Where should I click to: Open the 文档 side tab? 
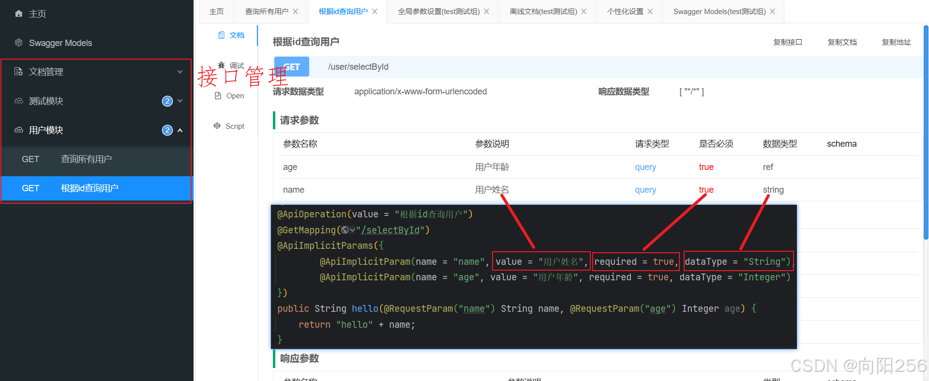[x=231, y=35]
